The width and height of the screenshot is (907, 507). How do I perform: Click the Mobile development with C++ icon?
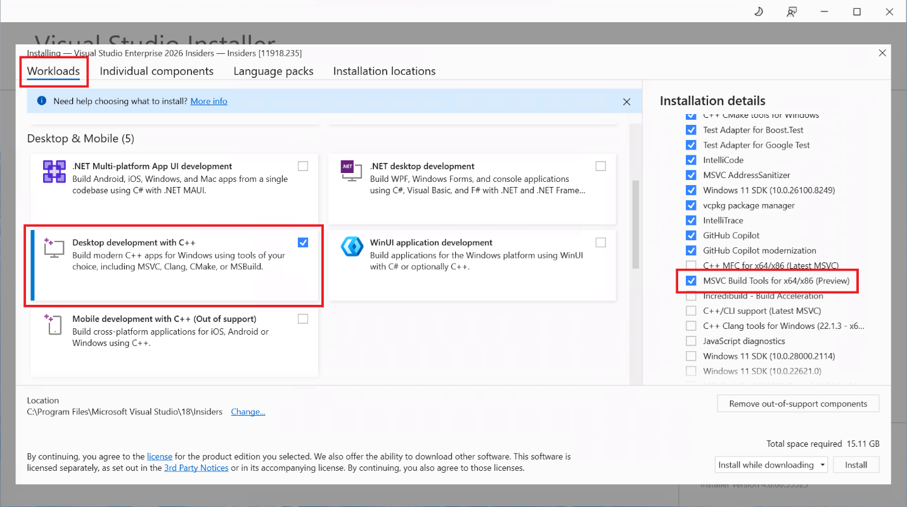[54, 324]
